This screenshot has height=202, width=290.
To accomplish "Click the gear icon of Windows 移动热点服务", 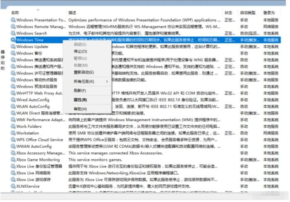I will coord(13,80).
